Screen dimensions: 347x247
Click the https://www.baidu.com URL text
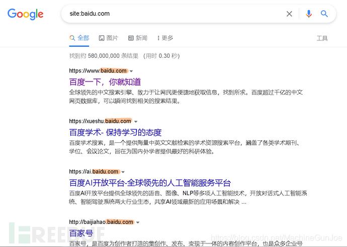coord(98,71)
